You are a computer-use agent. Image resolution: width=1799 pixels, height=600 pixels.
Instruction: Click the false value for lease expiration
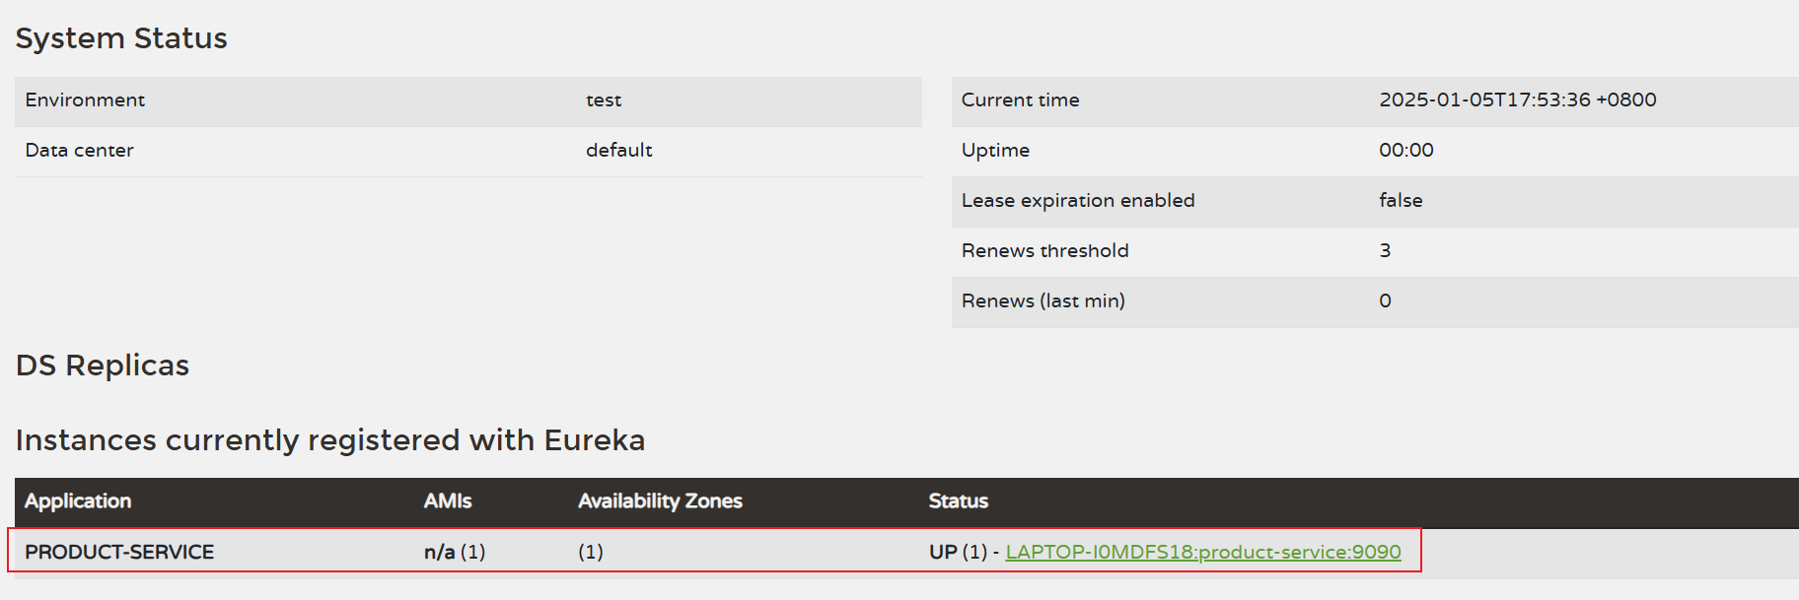point(1401,201)
